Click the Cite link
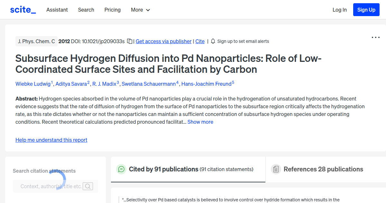This screenshot has height=203, width=386. click(200, 41)
